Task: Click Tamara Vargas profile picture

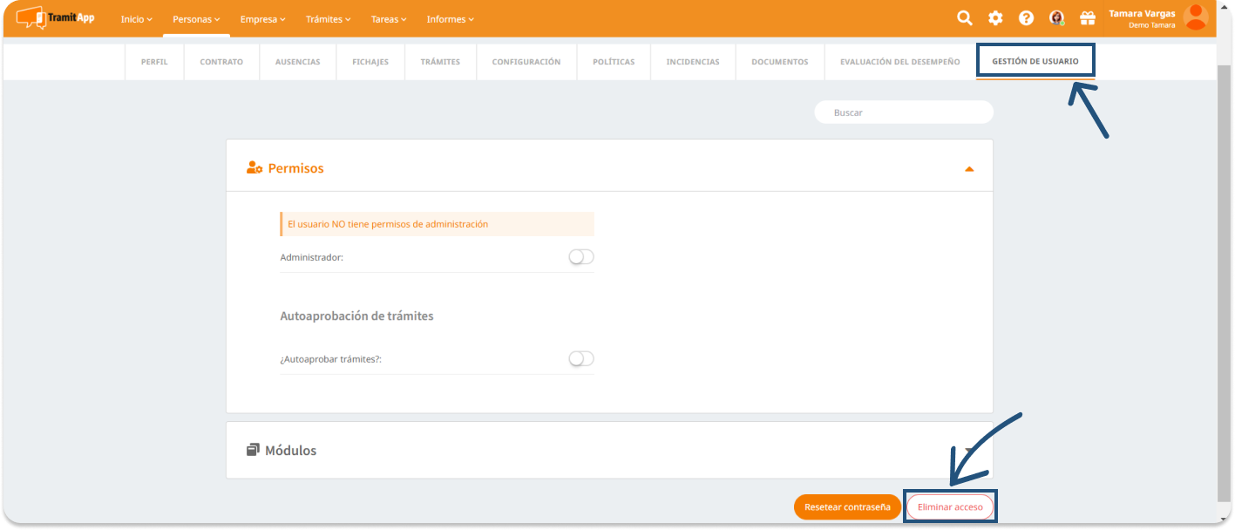Action: coord(1196,17)
